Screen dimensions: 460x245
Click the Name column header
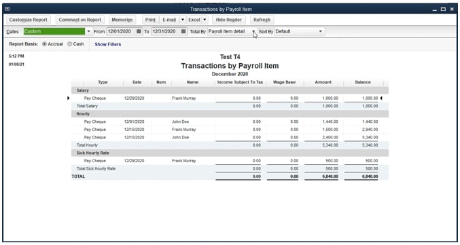pos(193,82)
